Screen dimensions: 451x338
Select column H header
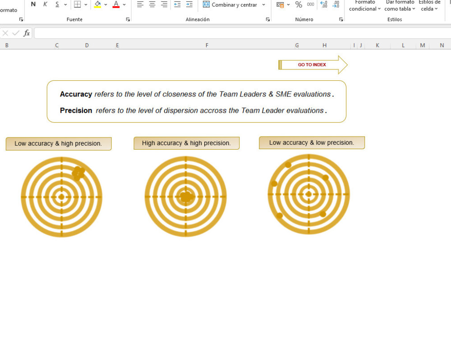(x=324, y=46)
